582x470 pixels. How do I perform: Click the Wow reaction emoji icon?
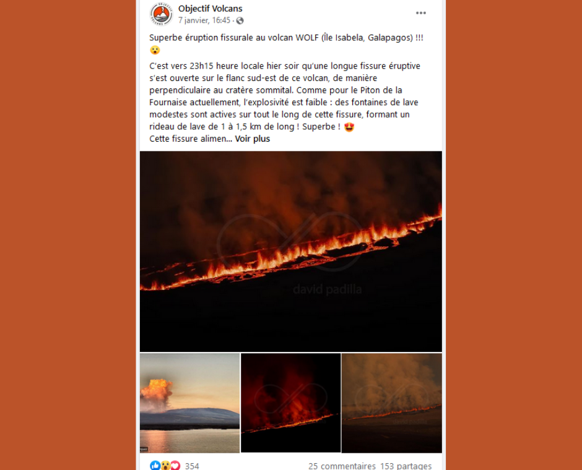(165, 466)
